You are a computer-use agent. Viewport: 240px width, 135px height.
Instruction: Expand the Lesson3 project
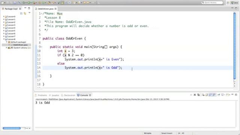tap(4, 25)
